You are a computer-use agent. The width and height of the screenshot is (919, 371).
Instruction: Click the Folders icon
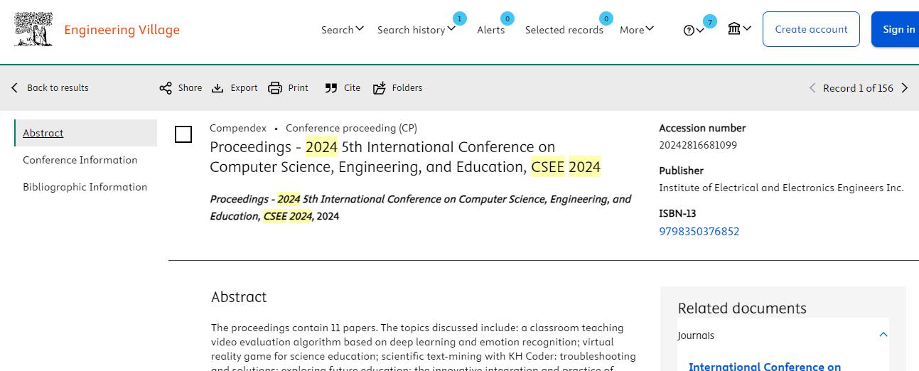click(x=380, y=88)
